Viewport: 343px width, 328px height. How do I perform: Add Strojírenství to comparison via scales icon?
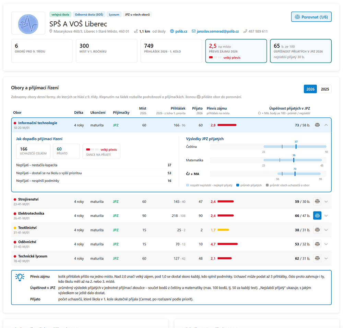[317, 201]
